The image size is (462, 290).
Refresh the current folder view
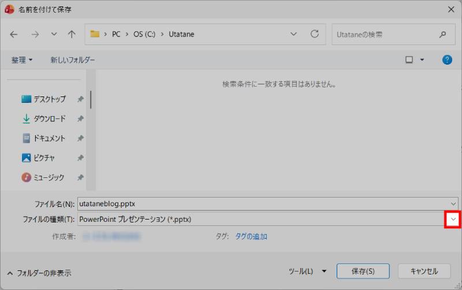pyautogui.click(x=315, y=34)
